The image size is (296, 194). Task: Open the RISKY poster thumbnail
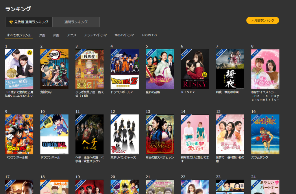195,69
